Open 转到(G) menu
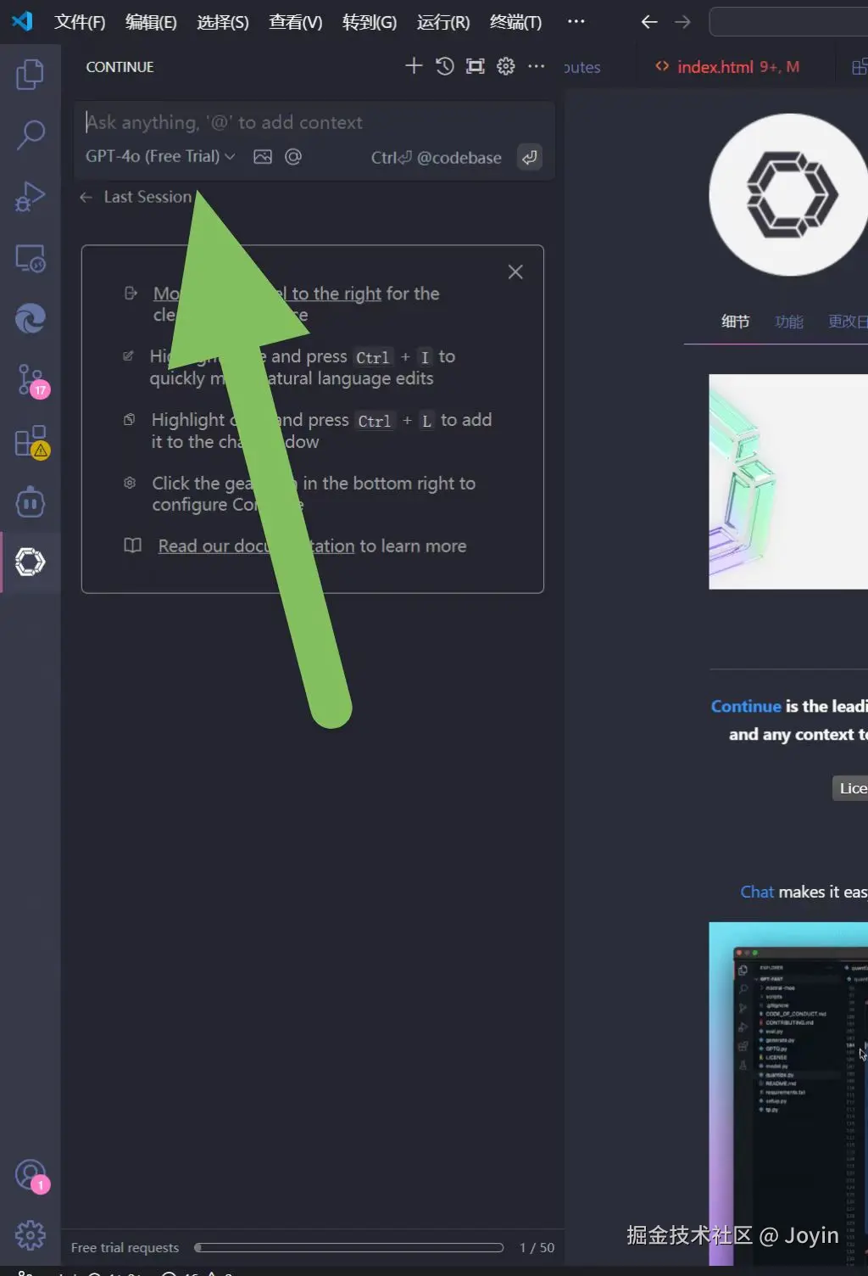Screen dimensions: 868x1276 tap(369, 22)
